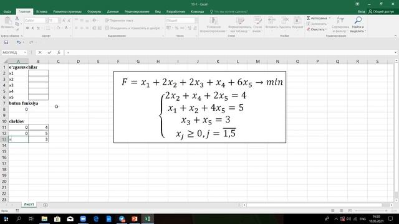Click the Undo arrow icon

click(18, 42)
